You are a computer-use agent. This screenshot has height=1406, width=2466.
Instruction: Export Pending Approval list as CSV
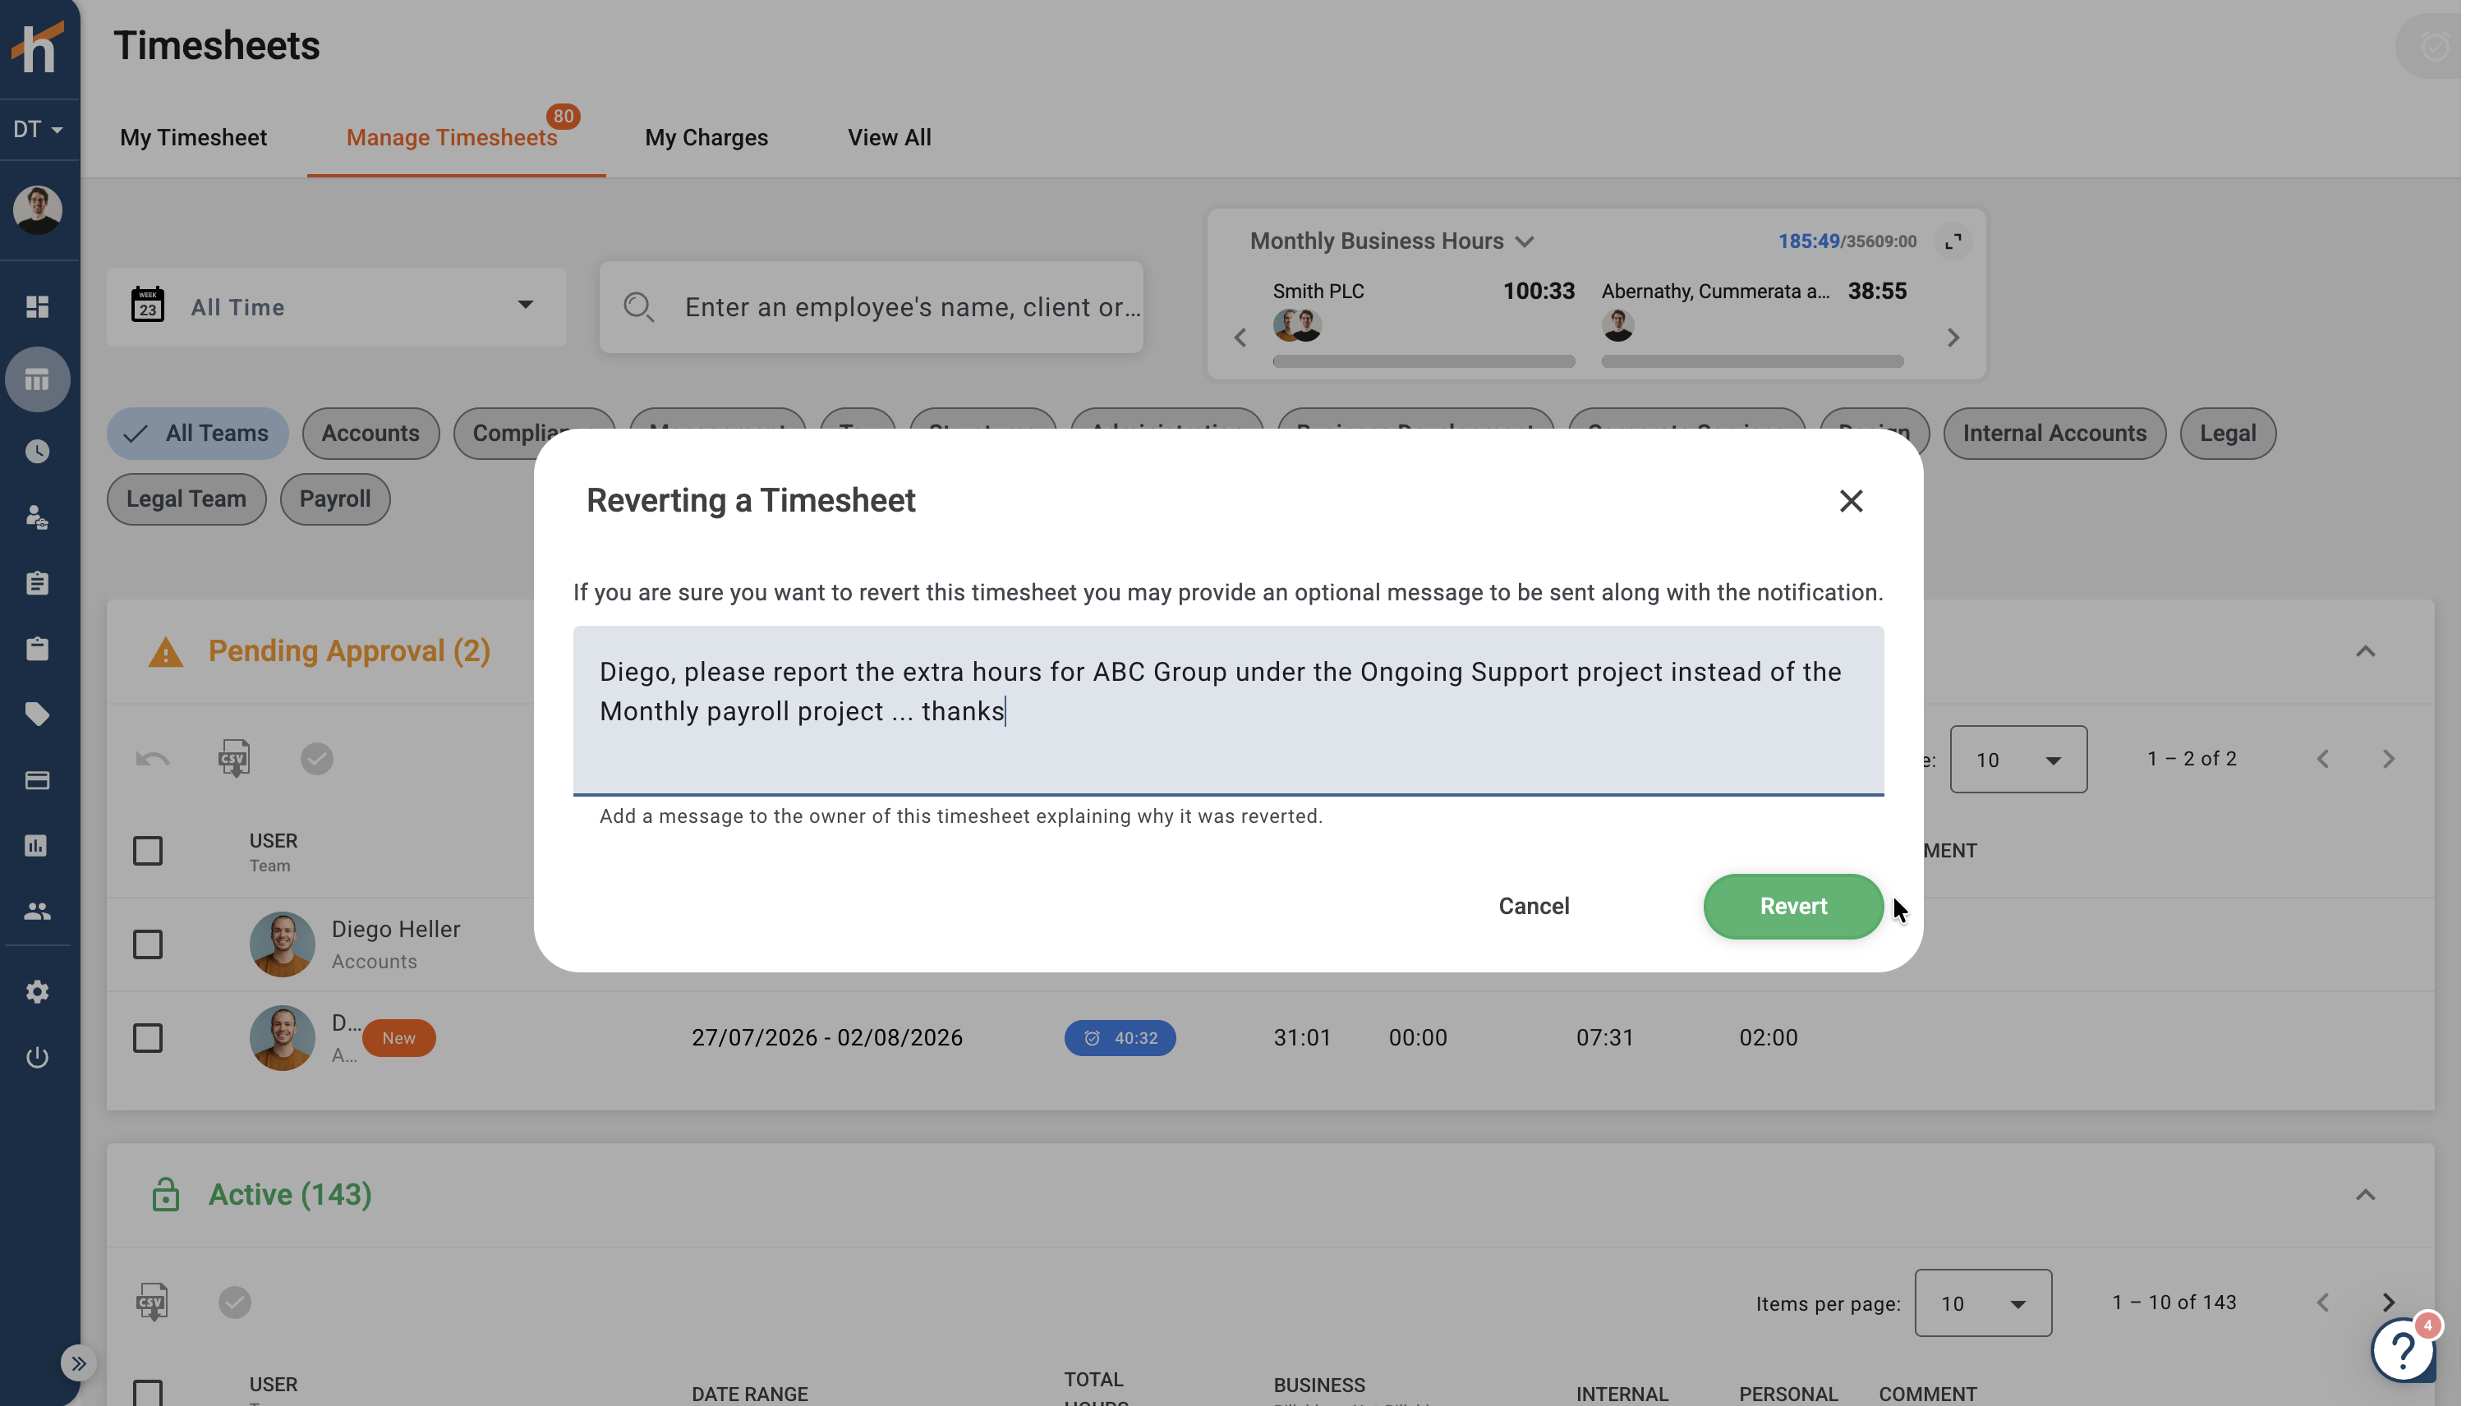[x=234, y=759]
